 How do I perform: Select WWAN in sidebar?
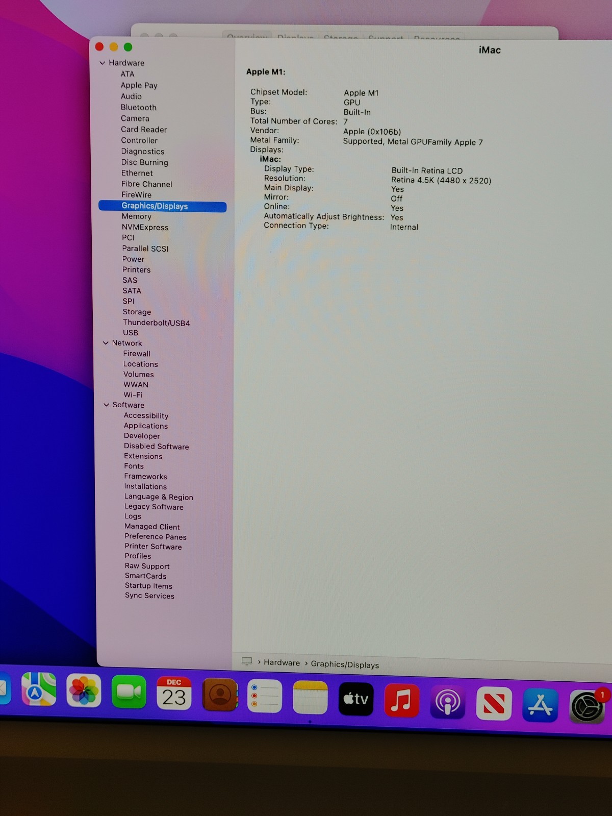[136, 385]
